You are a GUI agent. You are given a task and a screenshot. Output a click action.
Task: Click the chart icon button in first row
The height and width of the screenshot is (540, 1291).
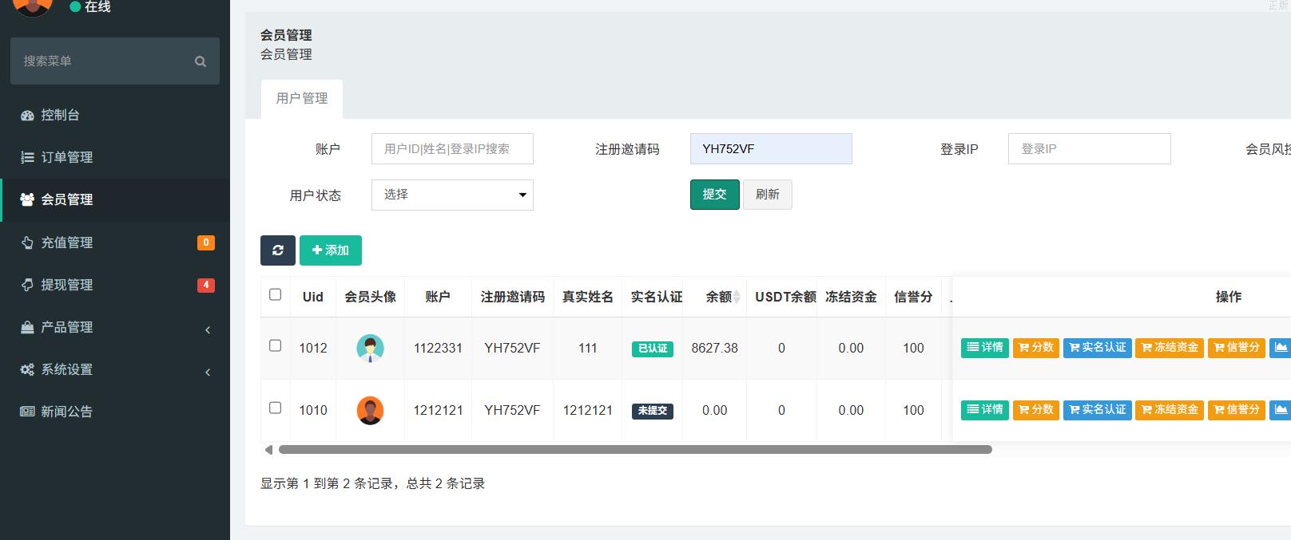[1281, 348]
